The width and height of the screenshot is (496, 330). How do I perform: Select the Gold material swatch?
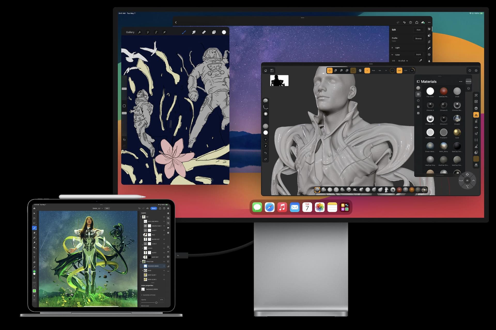[457, 132]
